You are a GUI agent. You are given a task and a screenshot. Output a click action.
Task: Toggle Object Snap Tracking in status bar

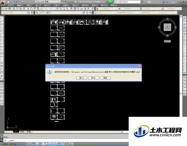[50, 144]
